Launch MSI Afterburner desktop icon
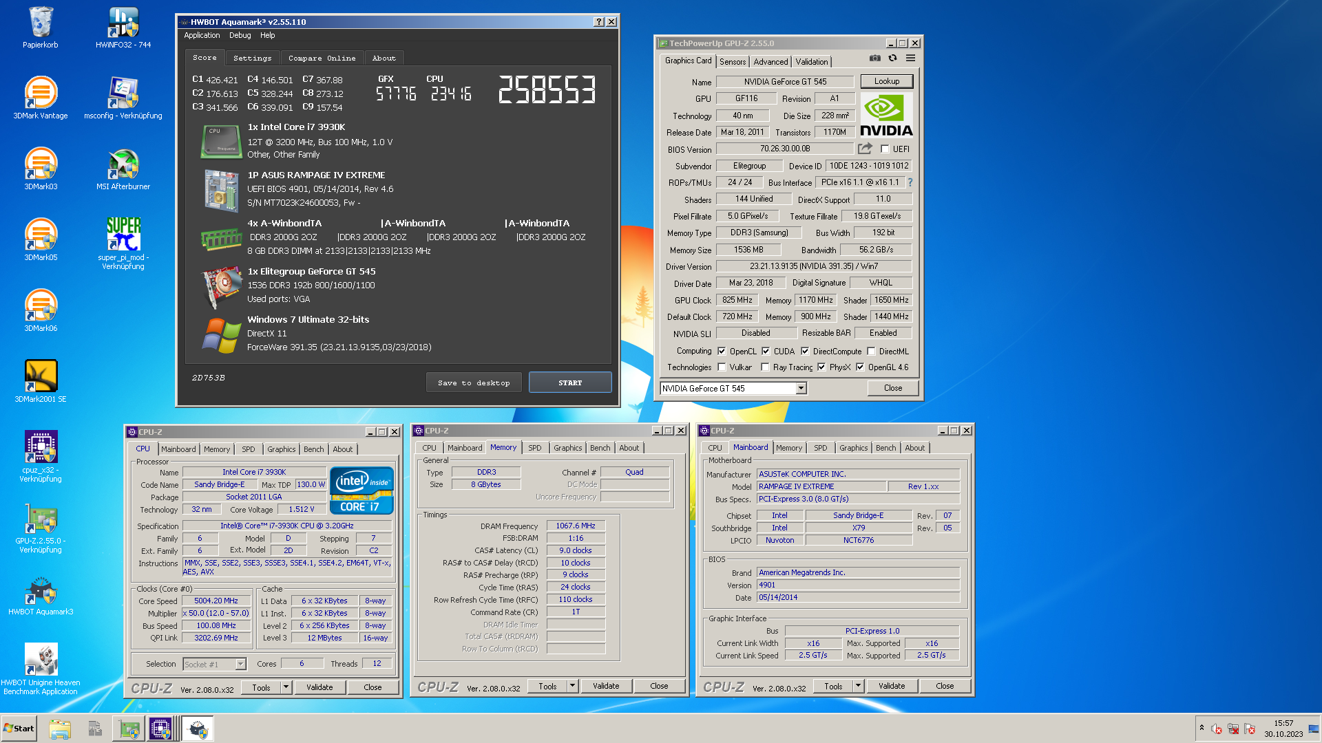Viewport: 1322px width, 743px height. [123, 169]
